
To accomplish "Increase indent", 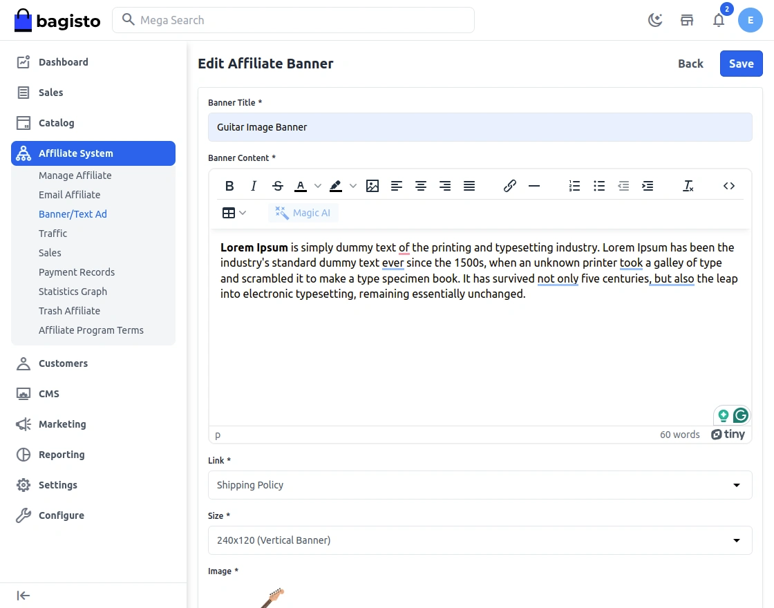I will tap(647, 186).
